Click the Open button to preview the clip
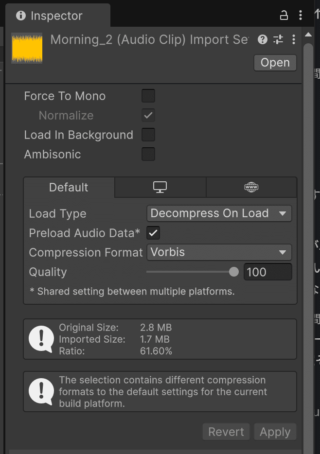The image size is (320, 454). [275, 62]
